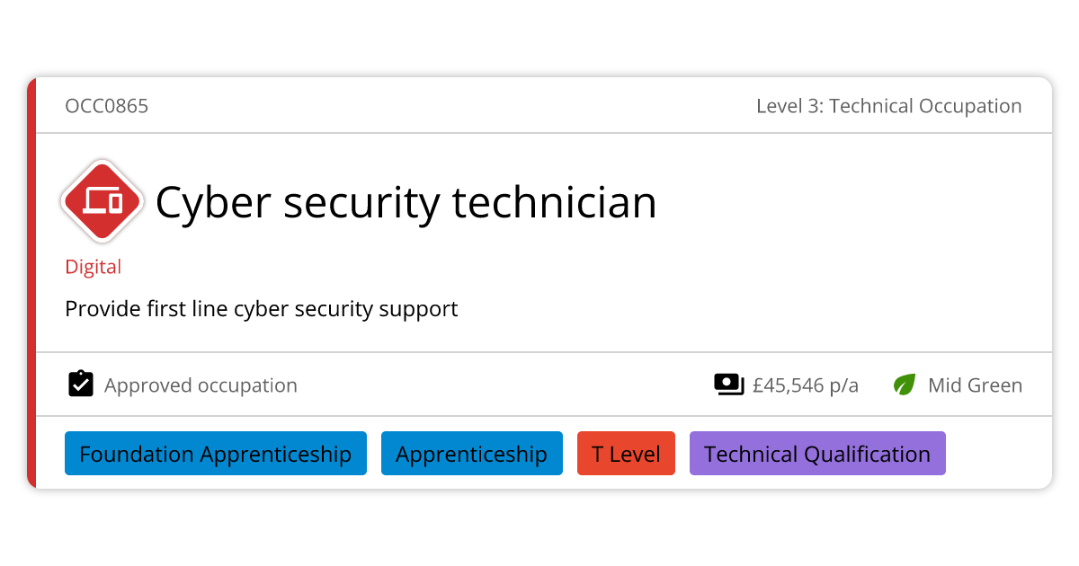
Task: Open the Foundation Apprenticeship tag
Action: pyautogui.click(x=216, y=454)
